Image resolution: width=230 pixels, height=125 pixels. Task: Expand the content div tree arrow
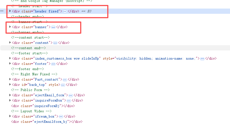point(10,43)
